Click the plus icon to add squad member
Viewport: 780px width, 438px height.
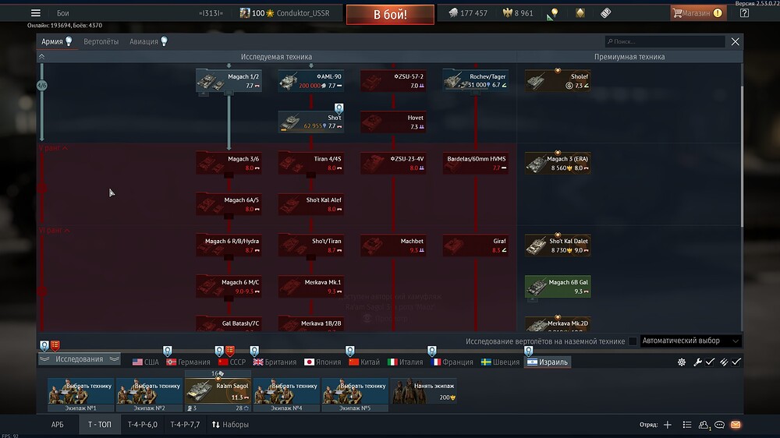[667, 425]
